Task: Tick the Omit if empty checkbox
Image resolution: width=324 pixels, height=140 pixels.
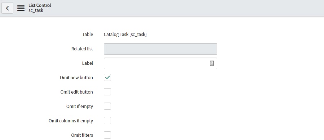Action: coord(107,106)
